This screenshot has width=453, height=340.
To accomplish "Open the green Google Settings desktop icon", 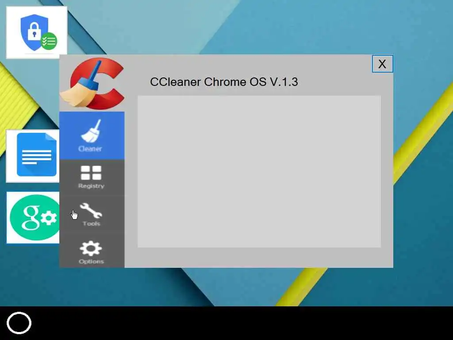I will 33,217.
